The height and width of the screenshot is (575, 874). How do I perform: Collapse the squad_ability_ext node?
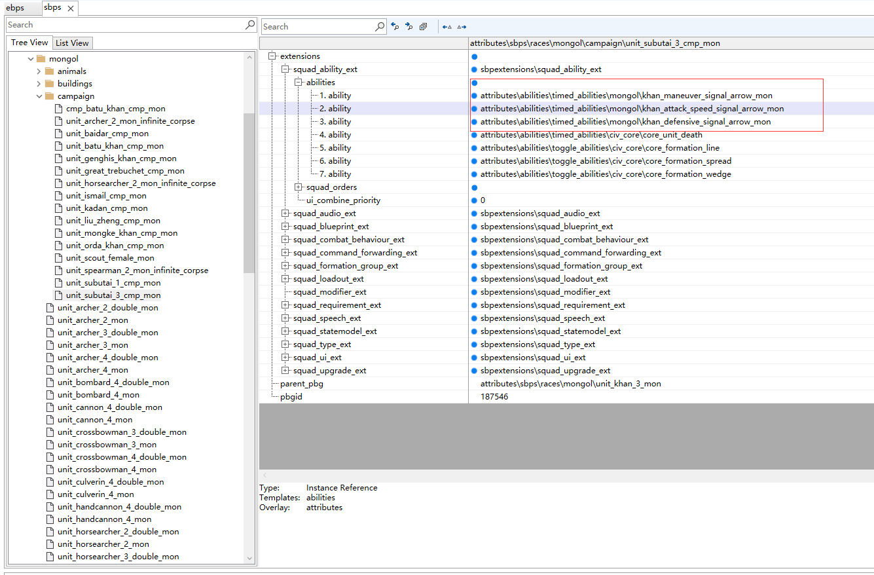pos(285,69)
